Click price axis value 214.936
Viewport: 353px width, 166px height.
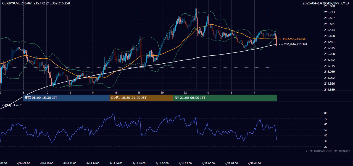tap(329, 84)
